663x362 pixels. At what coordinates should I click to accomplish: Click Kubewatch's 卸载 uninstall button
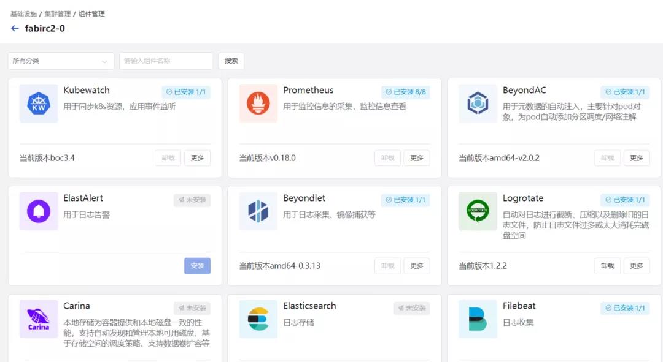point(168,158)
